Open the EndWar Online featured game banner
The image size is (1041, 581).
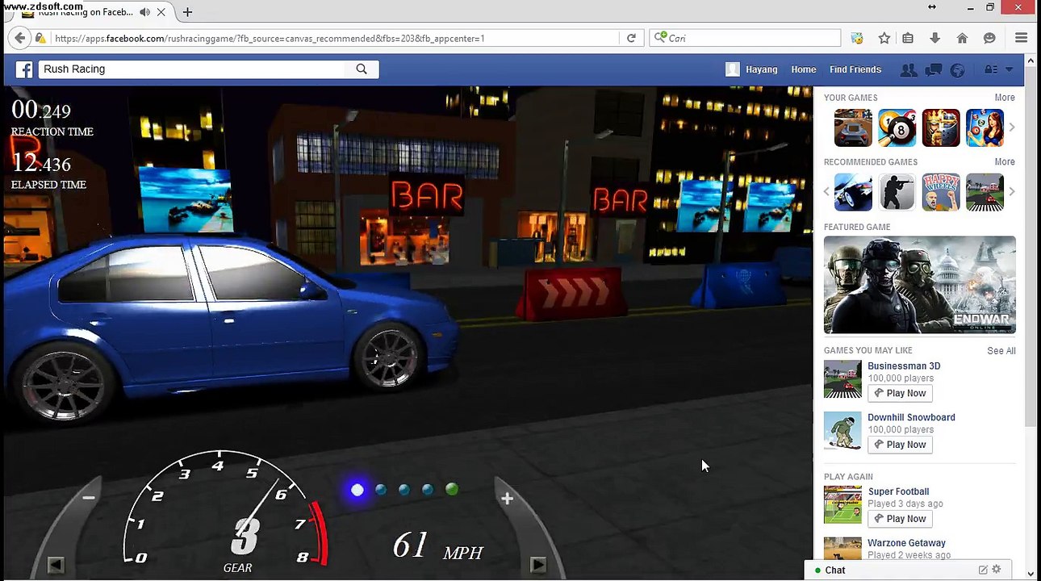click(920, 285)
